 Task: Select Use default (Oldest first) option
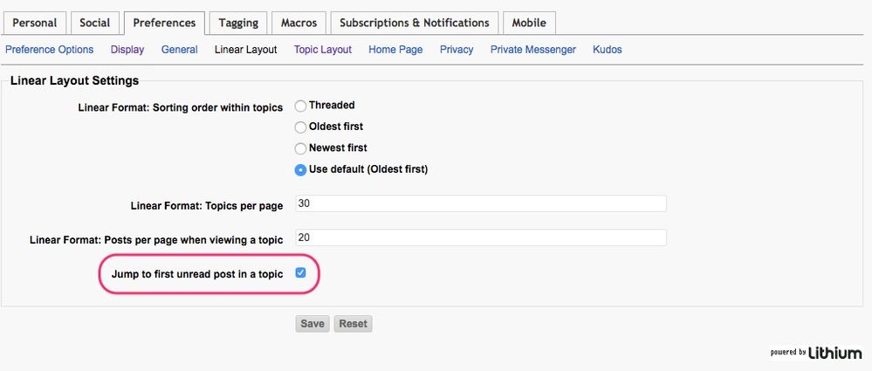[x=301, y=169]
